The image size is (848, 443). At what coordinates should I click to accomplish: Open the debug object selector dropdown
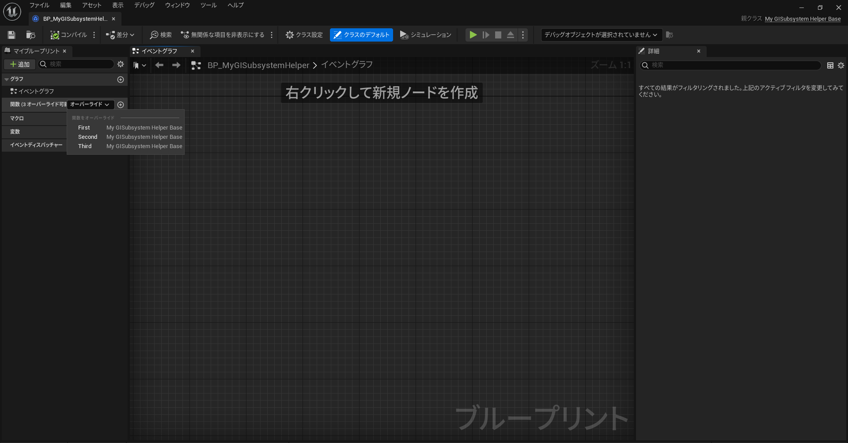click(601, 35)
